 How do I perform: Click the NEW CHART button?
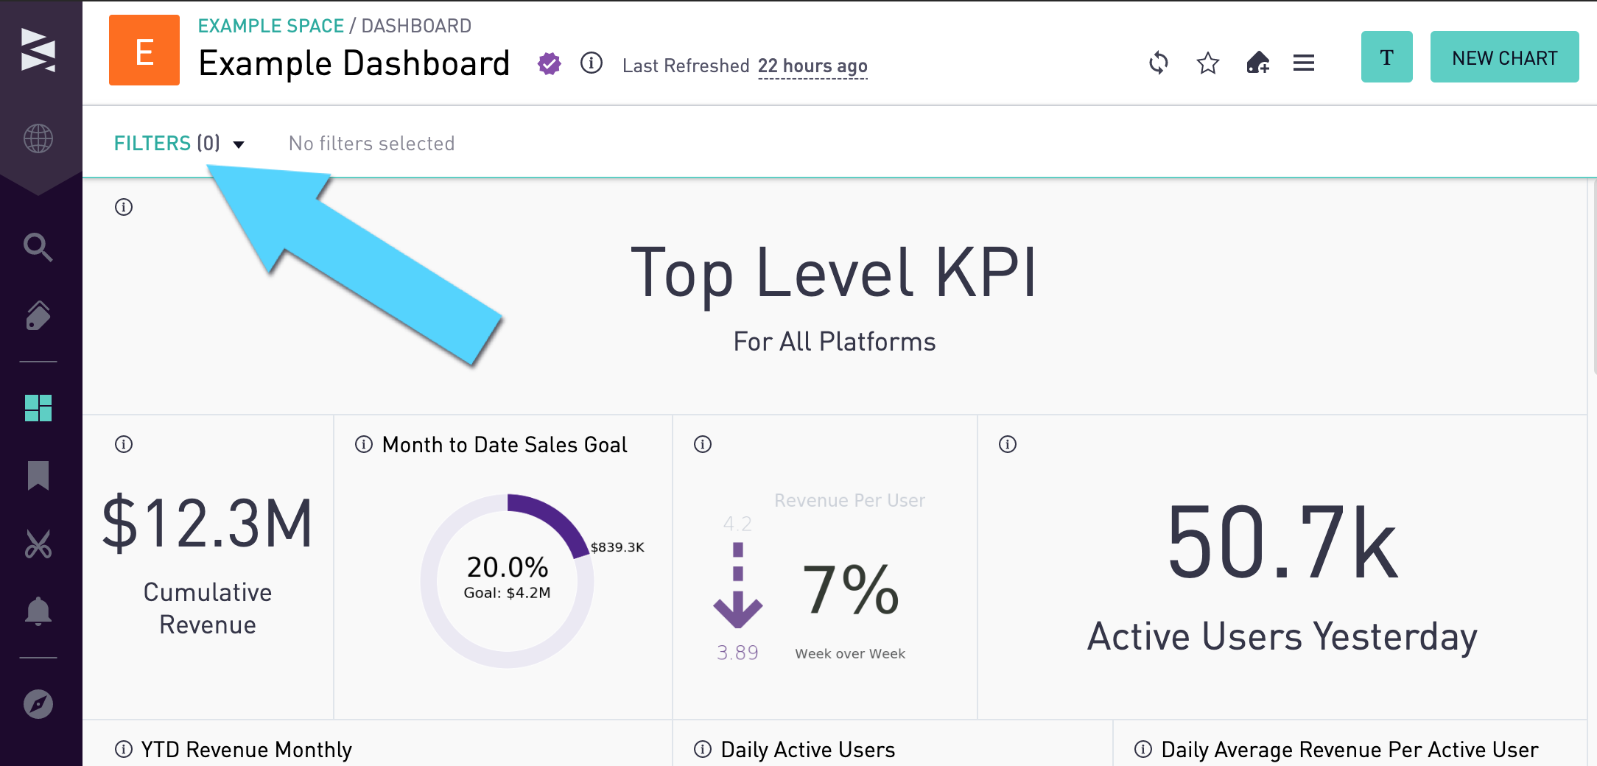pyautogui.click(x=1504, y=57)
